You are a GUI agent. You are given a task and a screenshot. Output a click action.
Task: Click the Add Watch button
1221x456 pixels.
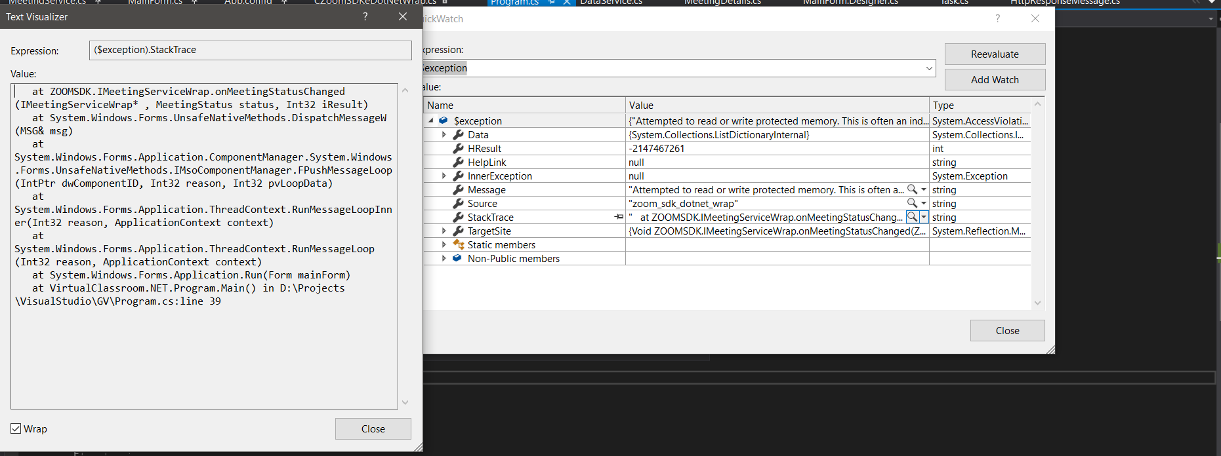point(995,80)
